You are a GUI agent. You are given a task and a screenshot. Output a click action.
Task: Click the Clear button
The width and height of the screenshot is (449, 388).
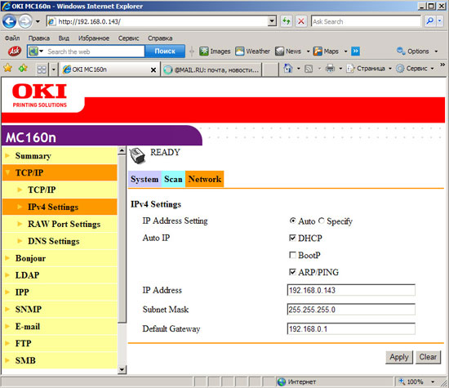pyautogui.click(x=428, y=357)
